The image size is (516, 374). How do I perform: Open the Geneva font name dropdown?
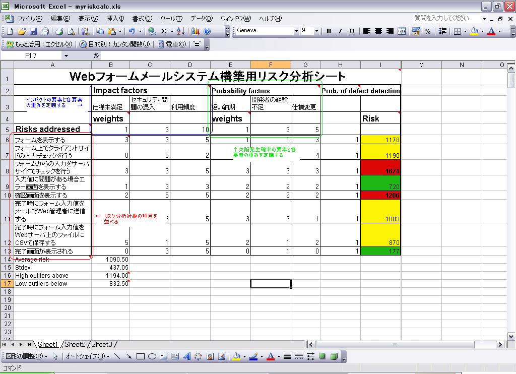coord(296,31)
